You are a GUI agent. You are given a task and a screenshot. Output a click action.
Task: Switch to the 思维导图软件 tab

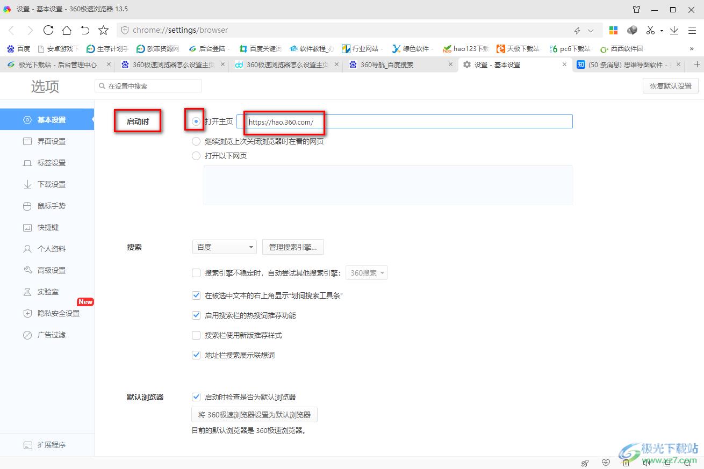click(629, 64)
